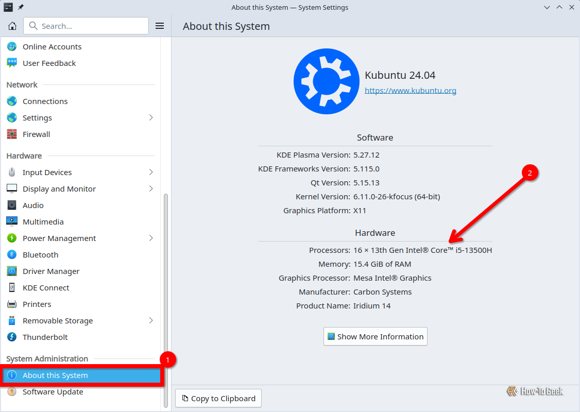Click the Show More Information button
This screenshot has width=580, height=412.
[375, 336]
